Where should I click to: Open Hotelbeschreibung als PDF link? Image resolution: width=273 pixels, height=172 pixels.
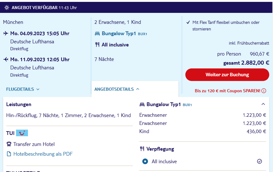[x=43, y=154]
